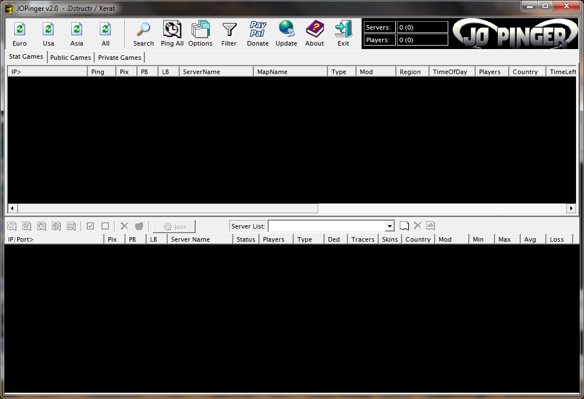
Task: Click the IP/Port> column header
Action: (54, 239)
